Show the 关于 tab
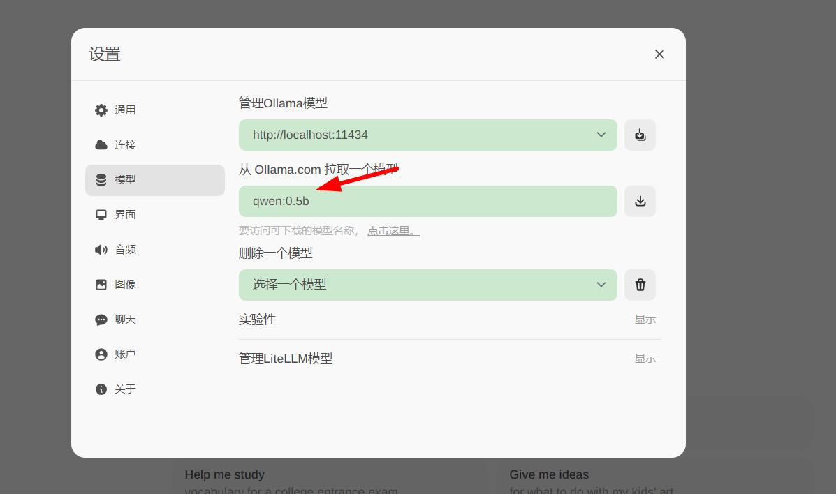This screenshot has height=494, width=836. click(154, 389)
